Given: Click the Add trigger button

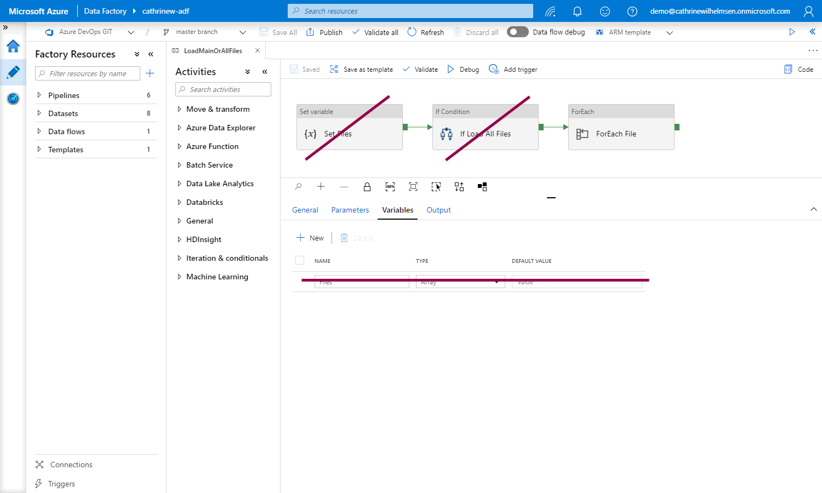Looking at the screenshot, I should pyautogui.click(x=513, y=70).
